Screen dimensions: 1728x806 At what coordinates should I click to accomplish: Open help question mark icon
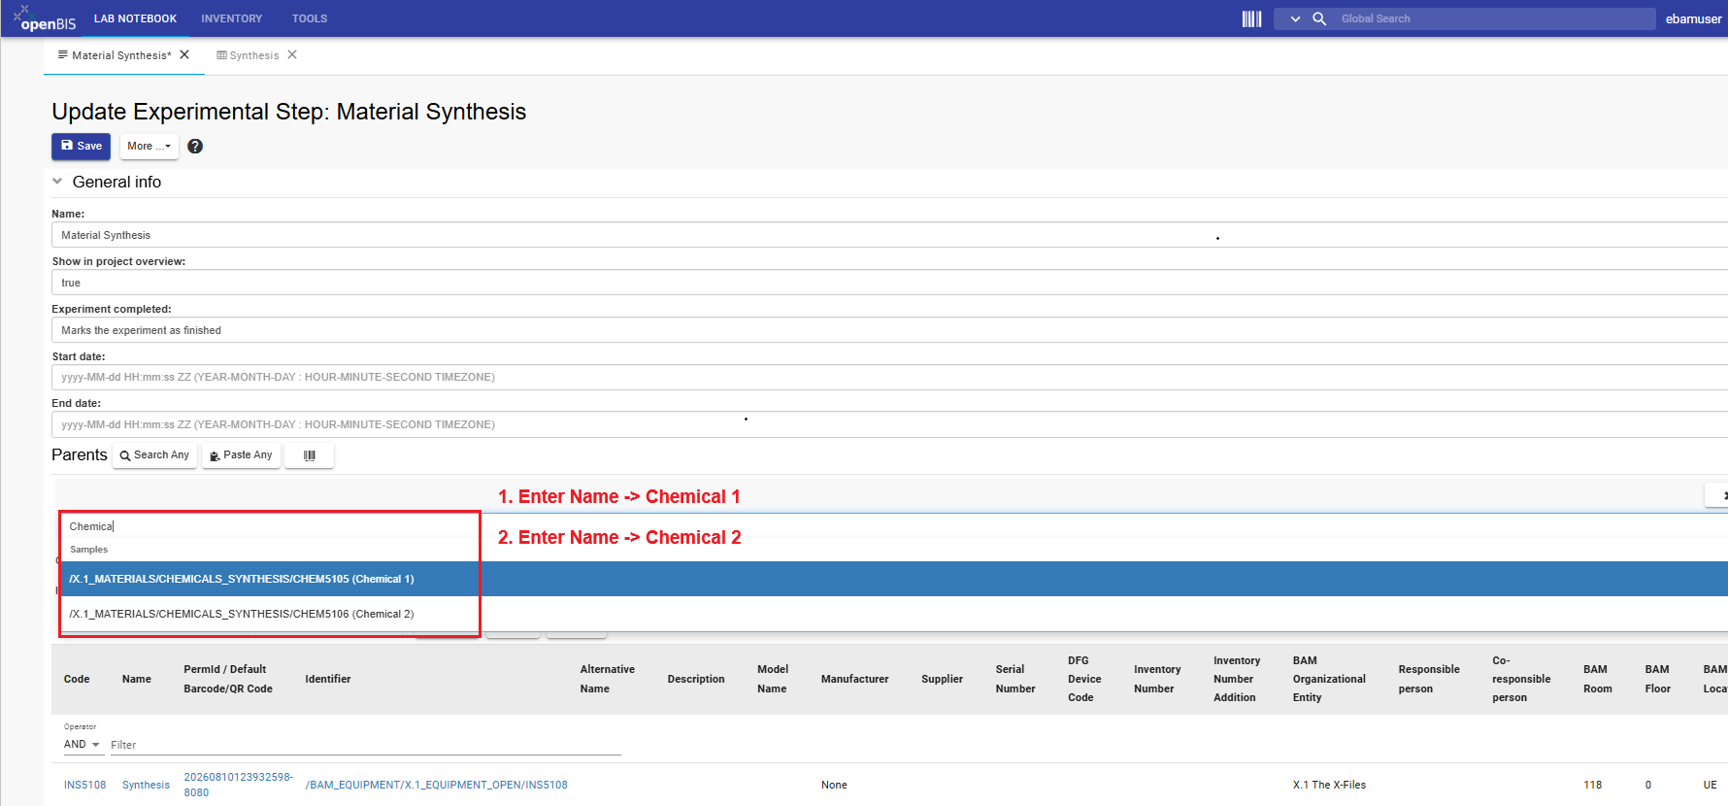click(x=195, y=146)
